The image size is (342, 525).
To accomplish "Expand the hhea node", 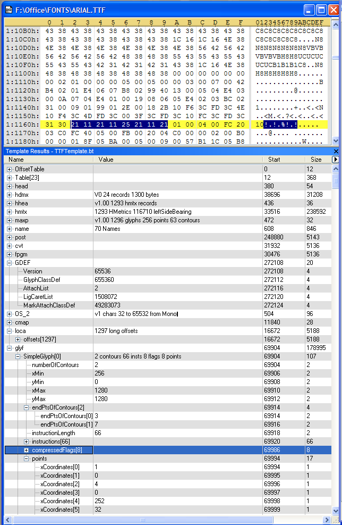I will click(x=10, y=203).
